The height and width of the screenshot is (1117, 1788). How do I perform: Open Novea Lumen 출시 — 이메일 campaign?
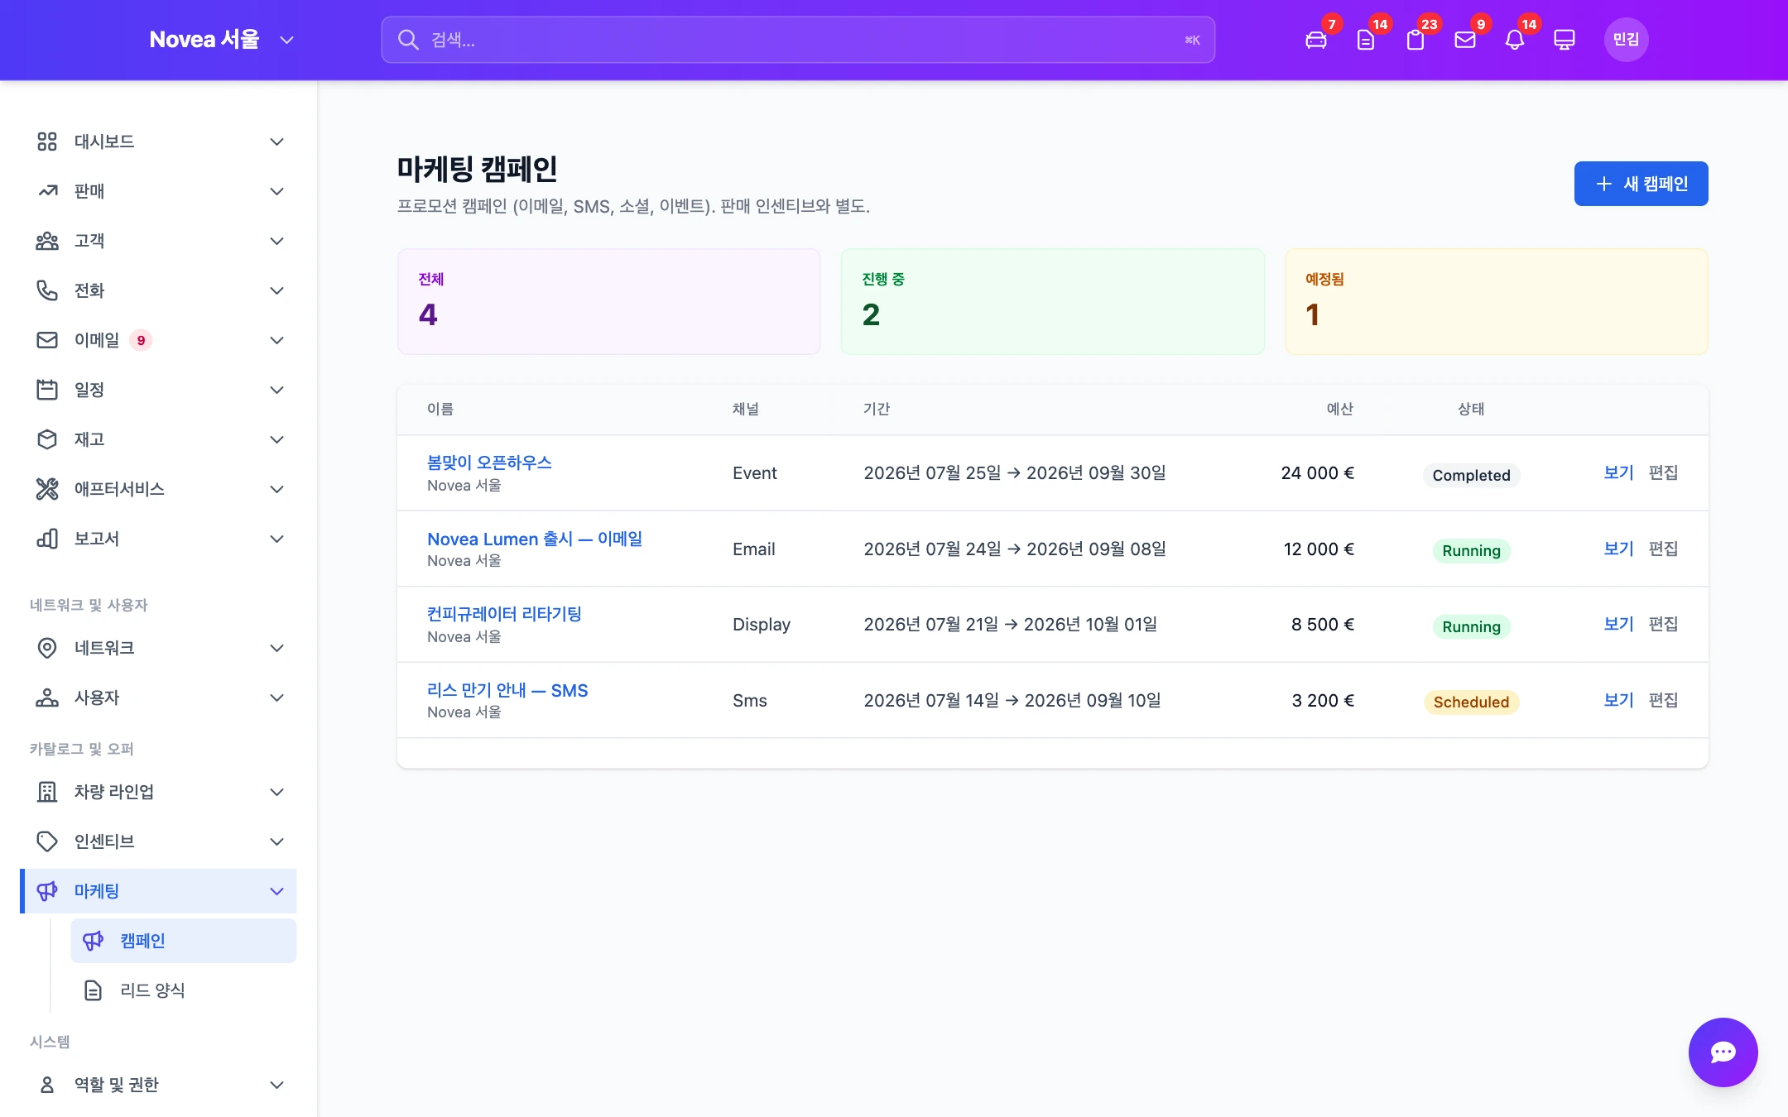point(535,539)
